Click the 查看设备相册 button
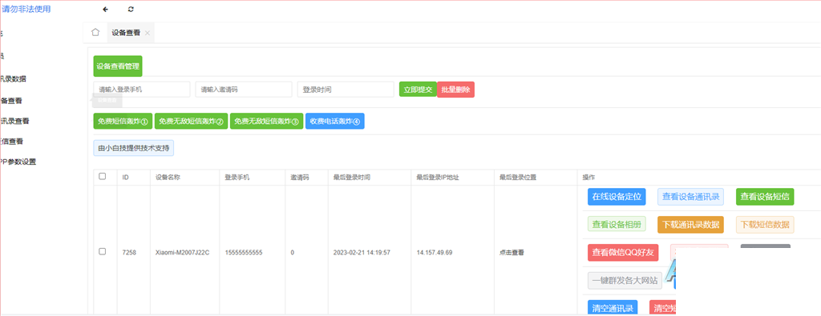Image resolution: width=821 pixels, height=316 pixels. (x=617, y=225)
